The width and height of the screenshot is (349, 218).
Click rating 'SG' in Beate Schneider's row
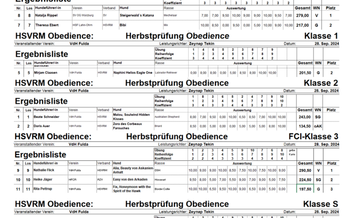tap(318, 117)
